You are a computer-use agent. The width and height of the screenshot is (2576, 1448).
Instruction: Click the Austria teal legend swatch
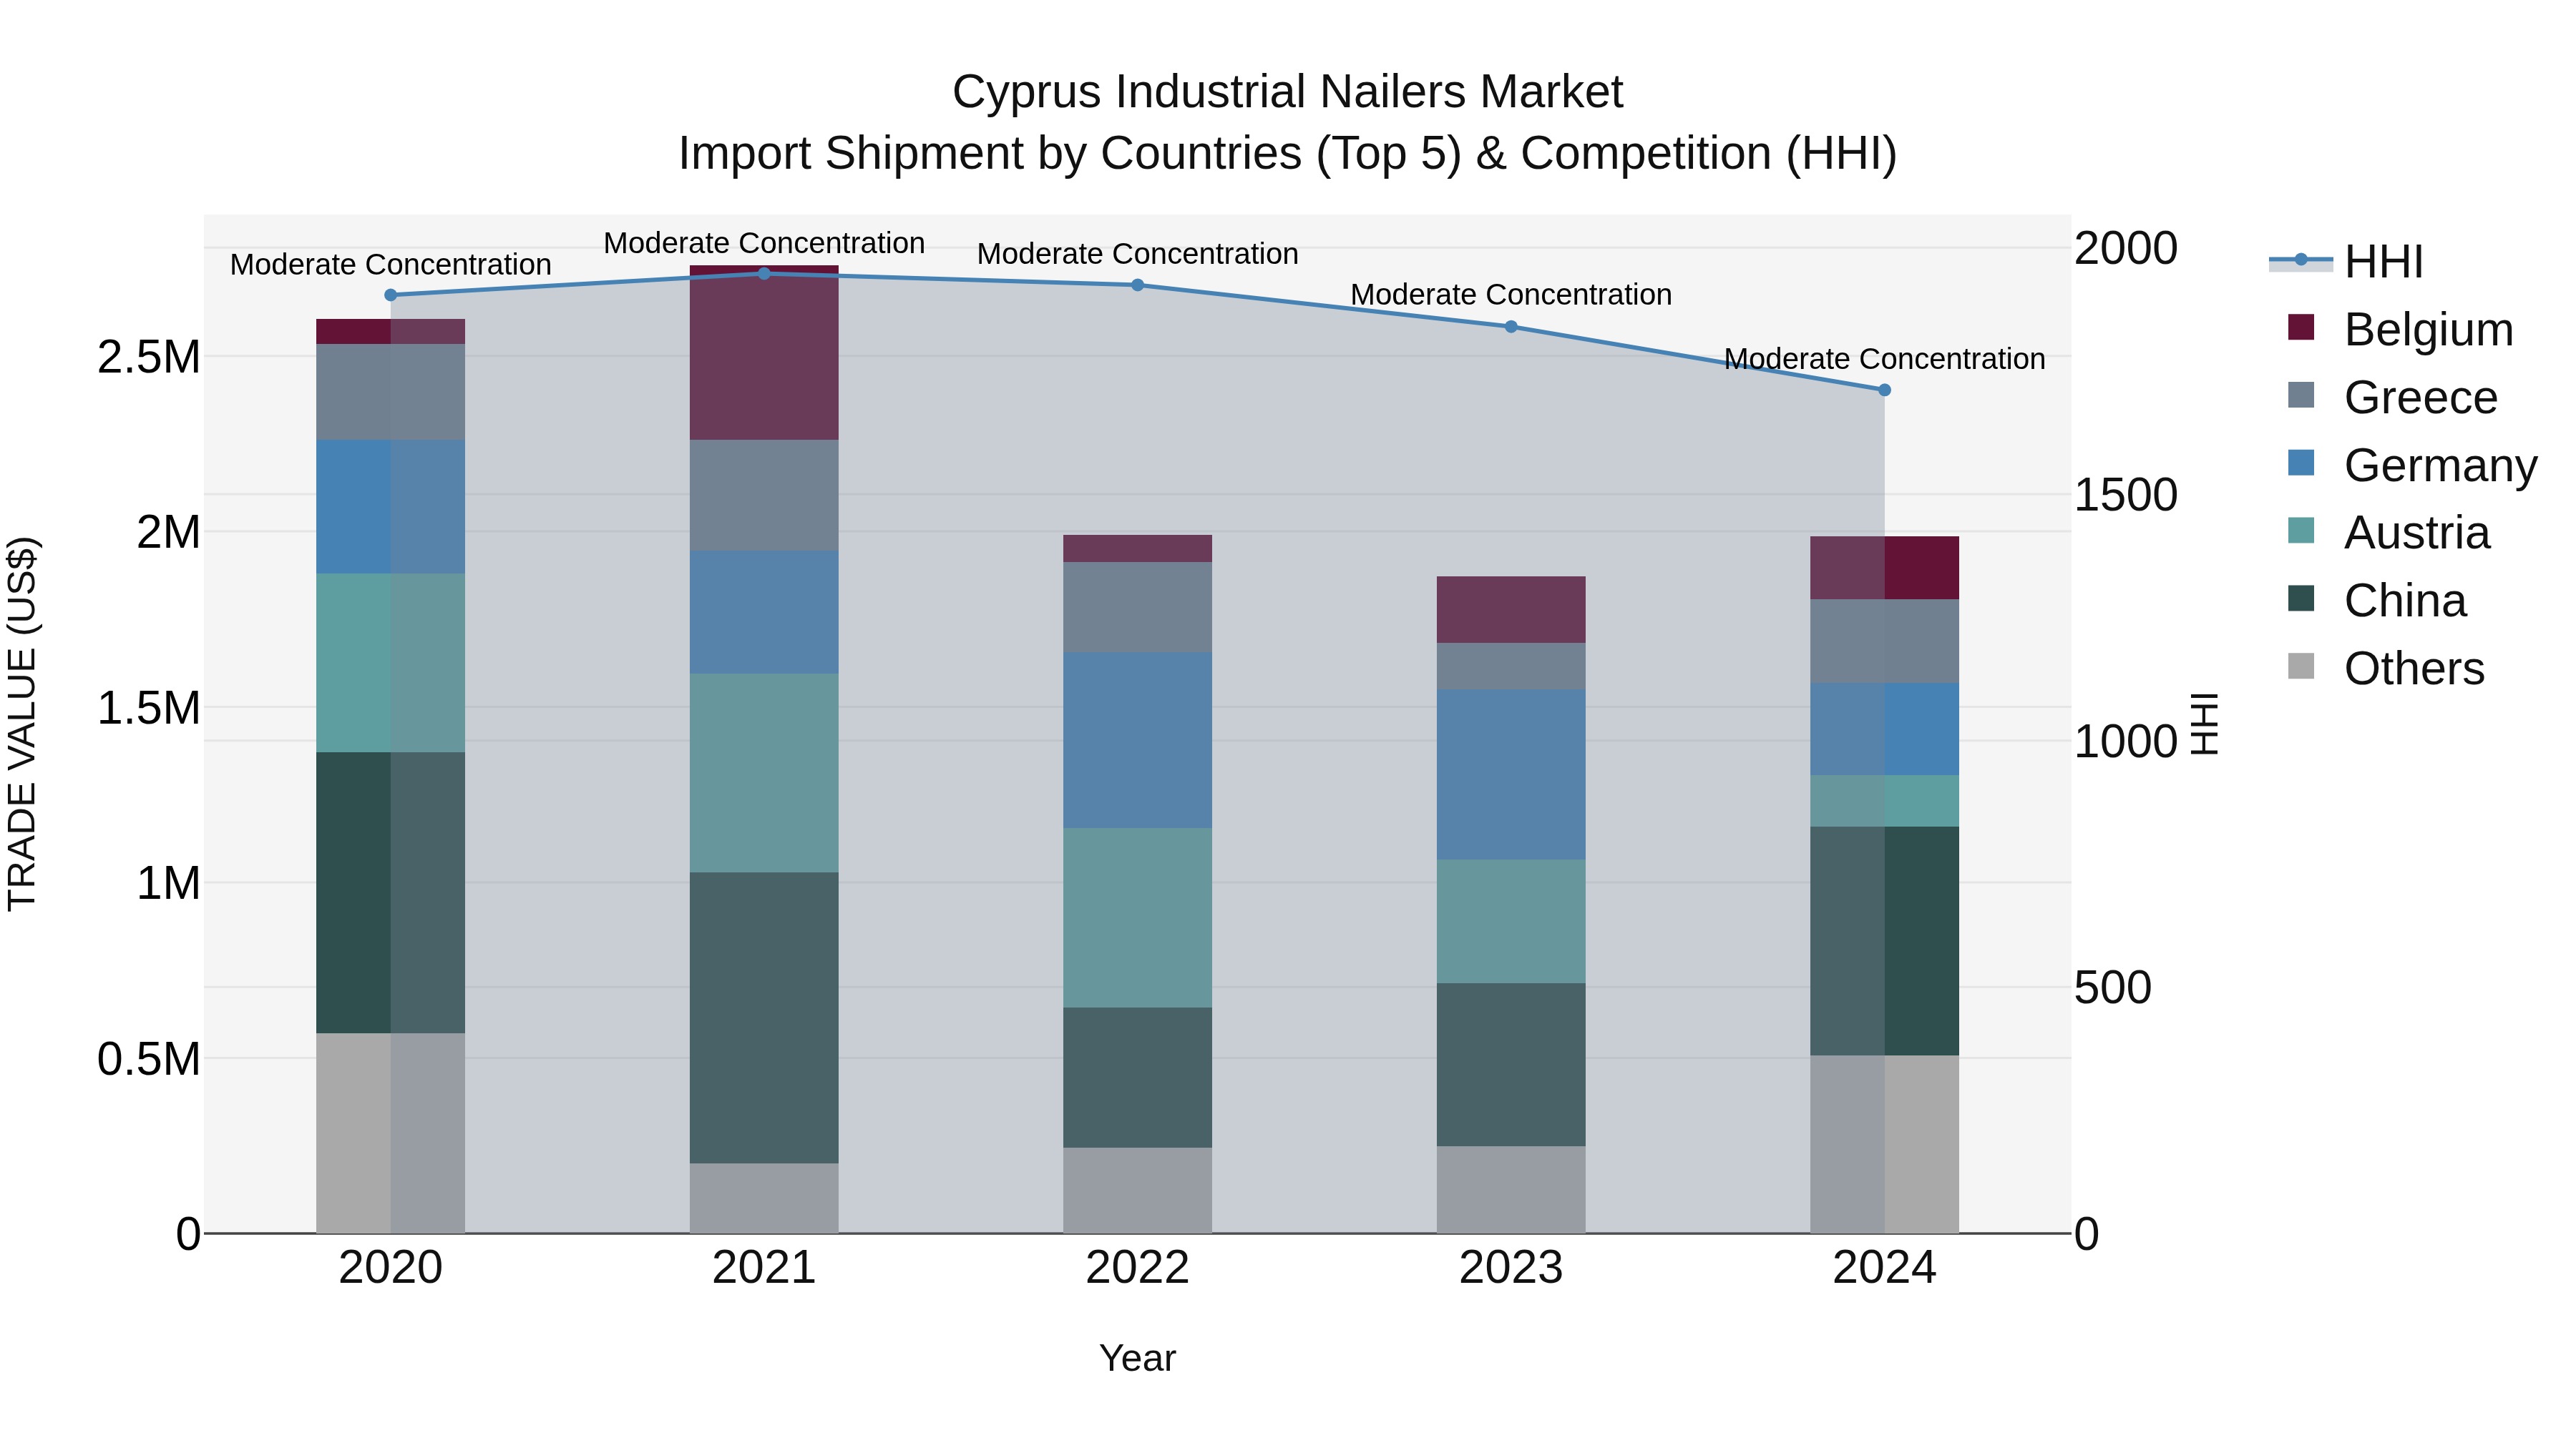[x=2301, y=531]
